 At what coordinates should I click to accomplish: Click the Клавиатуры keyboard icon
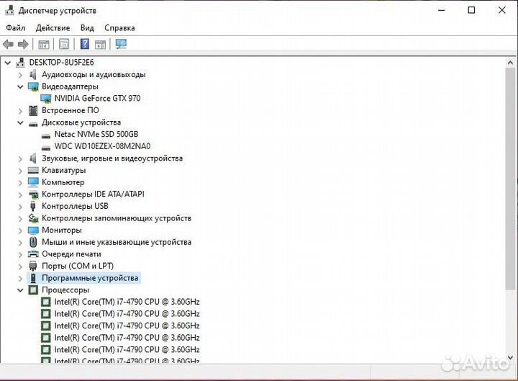(33, 170)
